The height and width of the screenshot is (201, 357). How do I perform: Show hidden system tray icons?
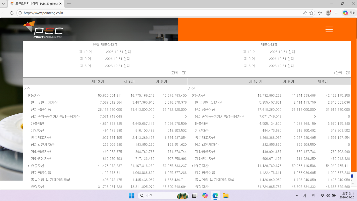tap(297, 196)
